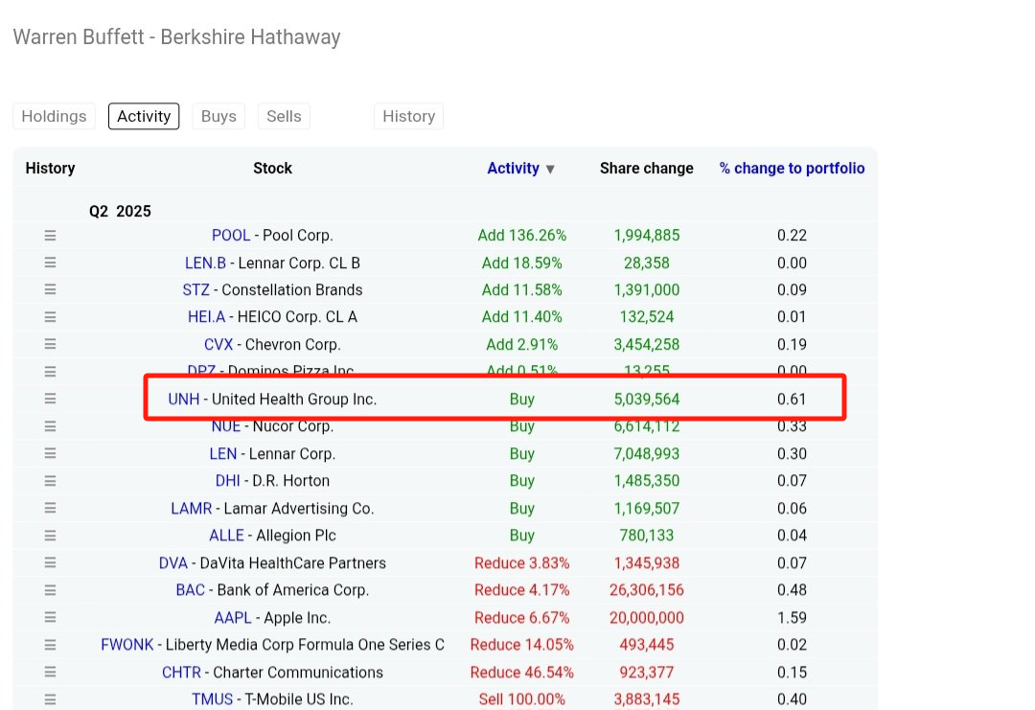Click share change value '1,391,000'
The width and height of the screenshot is (1035, 710).
click(x=647, y=289)
